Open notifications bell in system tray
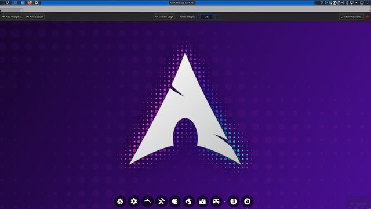 pyautogui.click(x=322, y=2)
